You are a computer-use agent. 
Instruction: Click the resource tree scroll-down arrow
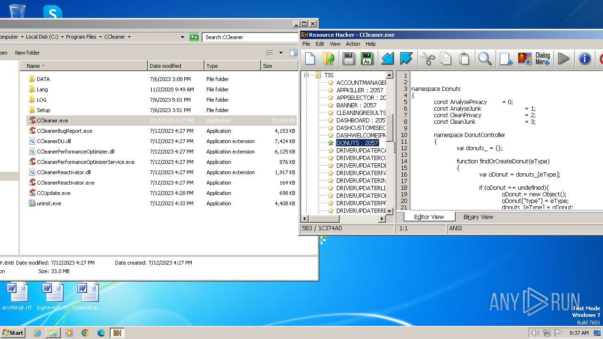point(390,211)
